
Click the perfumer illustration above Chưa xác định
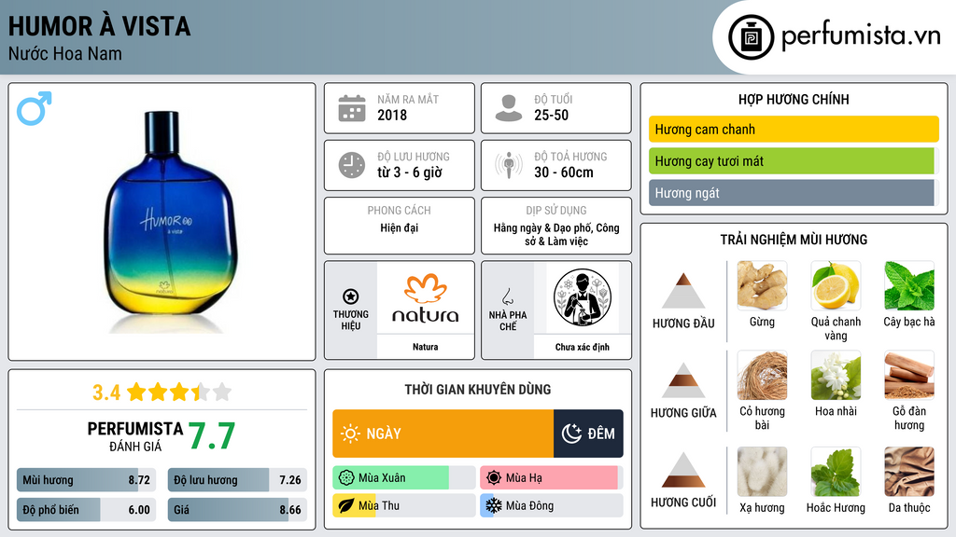[583, 297]
